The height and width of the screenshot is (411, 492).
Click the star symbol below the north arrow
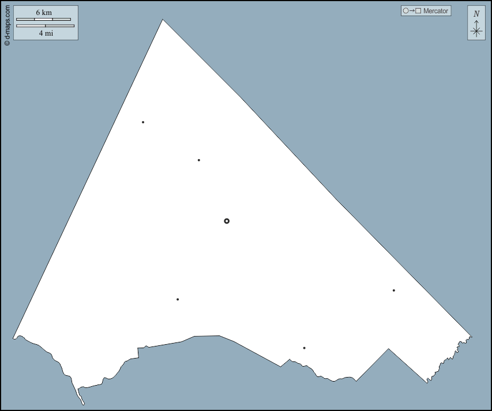pyautogui.click(x=476, y=32)
